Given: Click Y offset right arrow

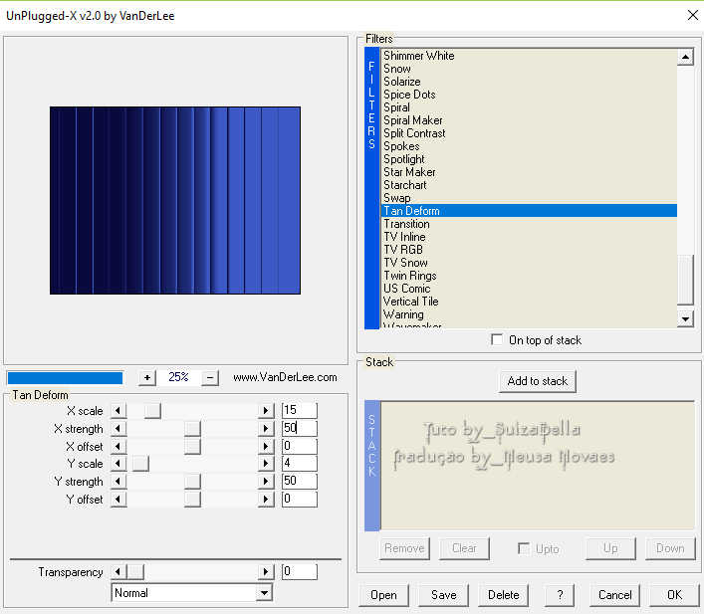Looking at the screenshot, I should point(266,500).
